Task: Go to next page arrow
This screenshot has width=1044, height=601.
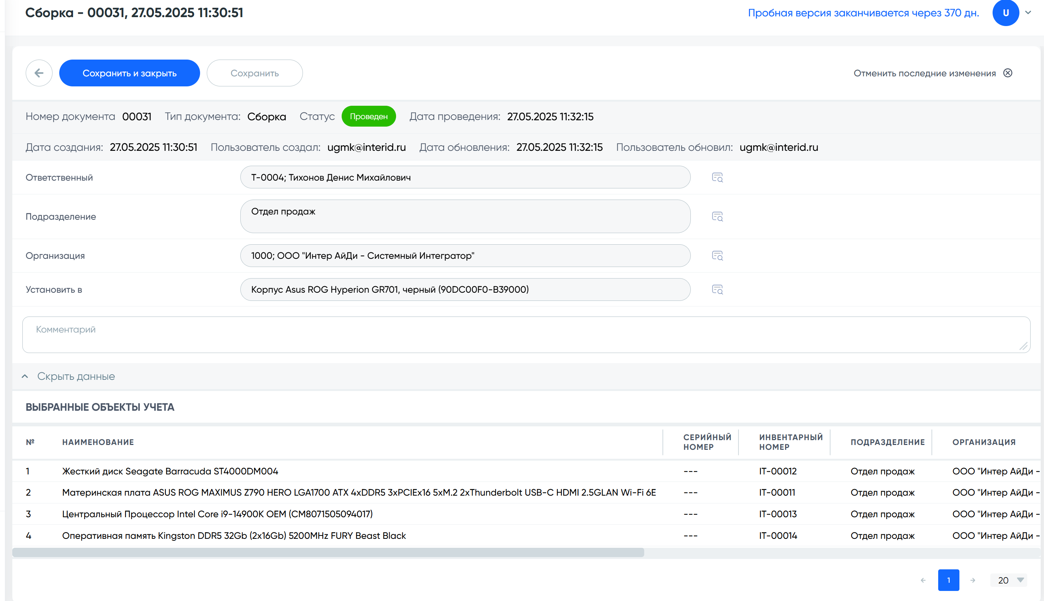Action: coord(972,580)
